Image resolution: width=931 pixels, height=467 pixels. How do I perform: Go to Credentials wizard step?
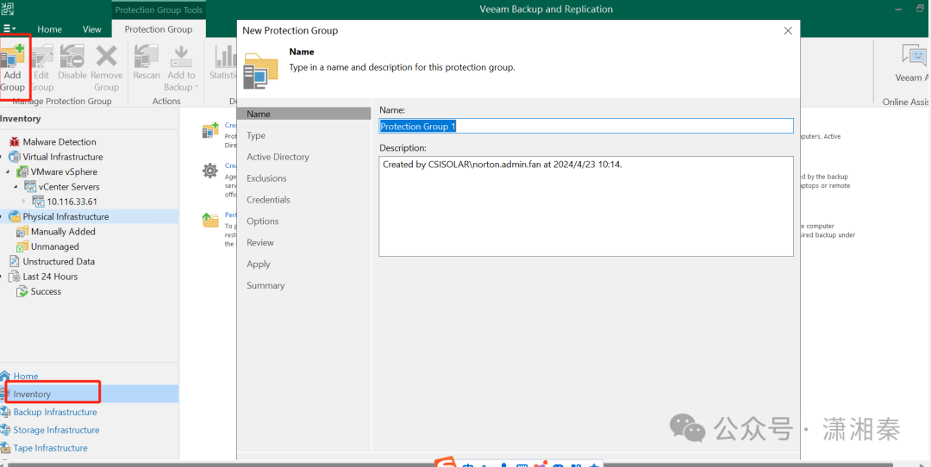pos(268,199)
